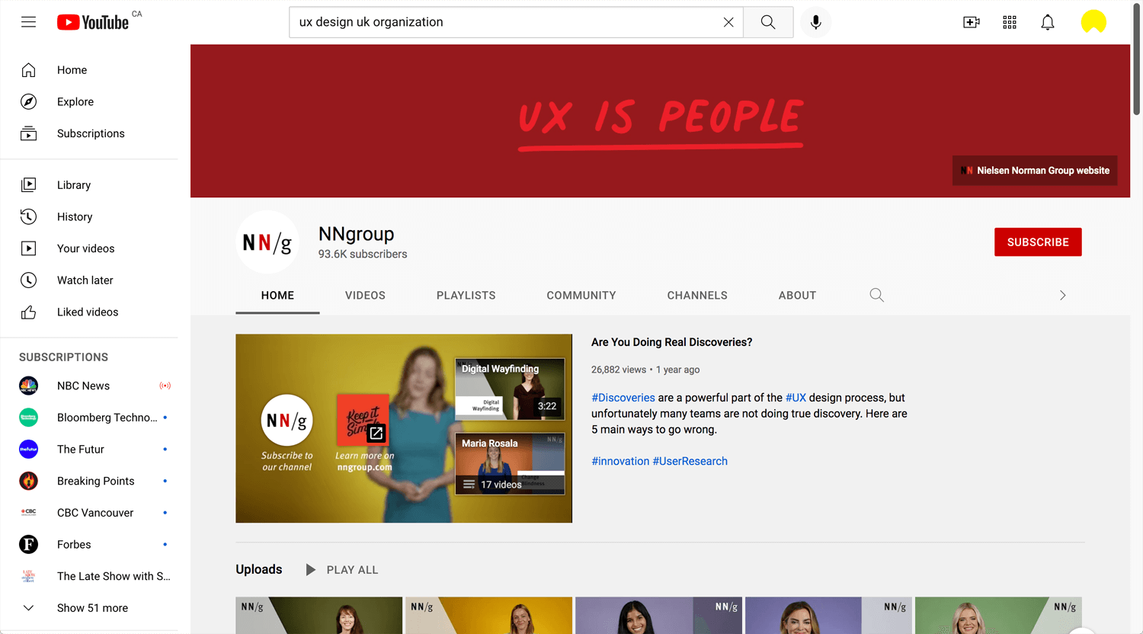Open the notifications bell
The width and height of the screenshot is (1143, 634).
1048,22
